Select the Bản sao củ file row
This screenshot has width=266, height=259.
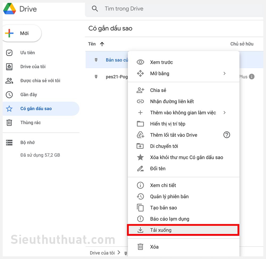[x=107, y=60]
